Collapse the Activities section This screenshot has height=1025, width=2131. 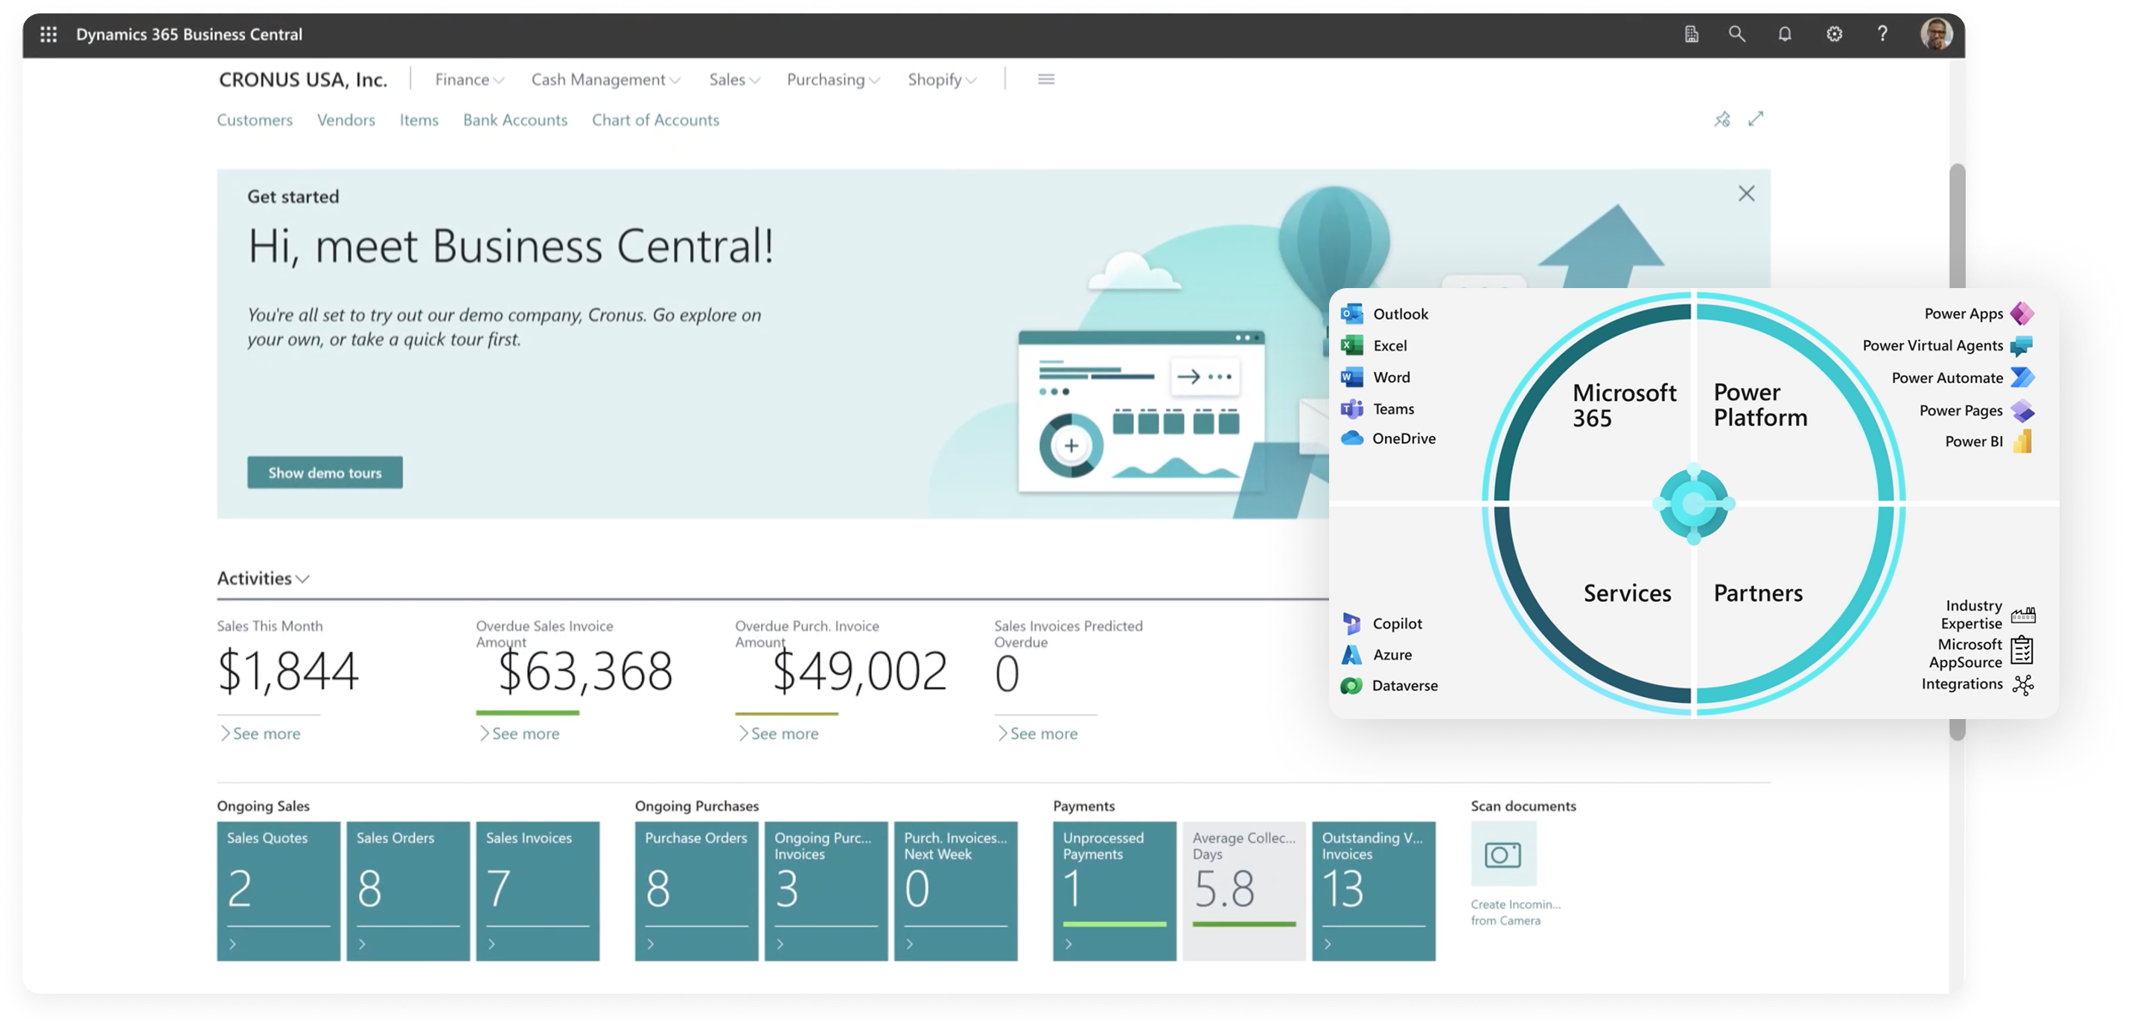click(x=263, y=578)
